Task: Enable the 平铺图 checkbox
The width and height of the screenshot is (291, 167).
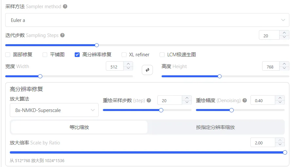Action: click(45, 55)
